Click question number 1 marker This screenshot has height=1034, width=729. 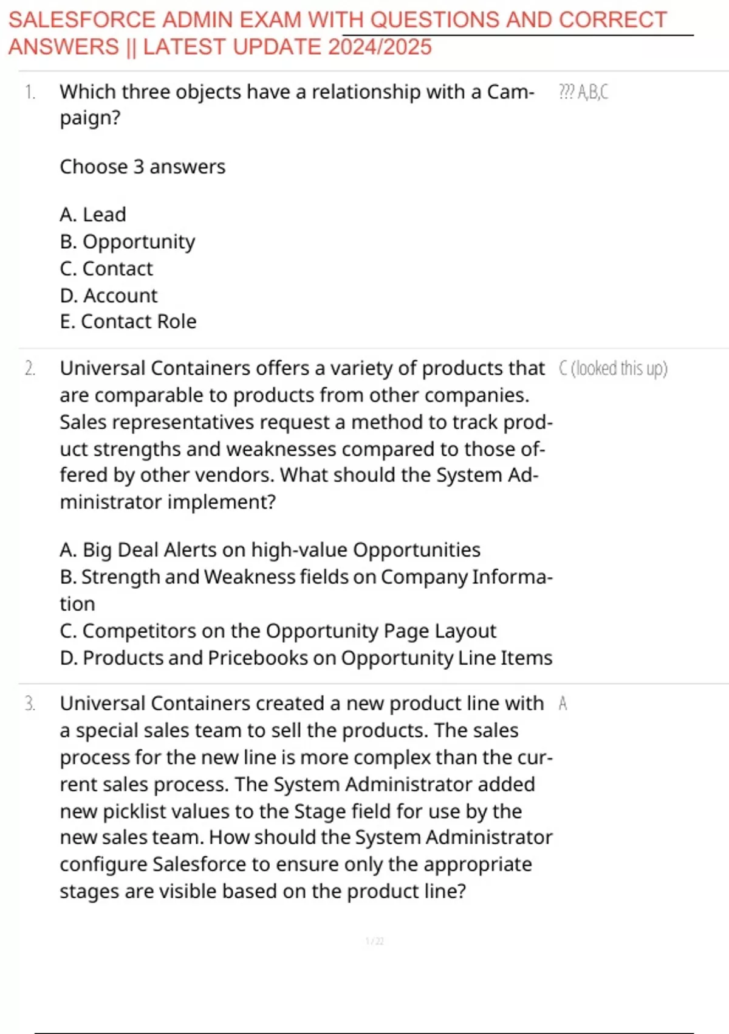(x=30, y=92)
